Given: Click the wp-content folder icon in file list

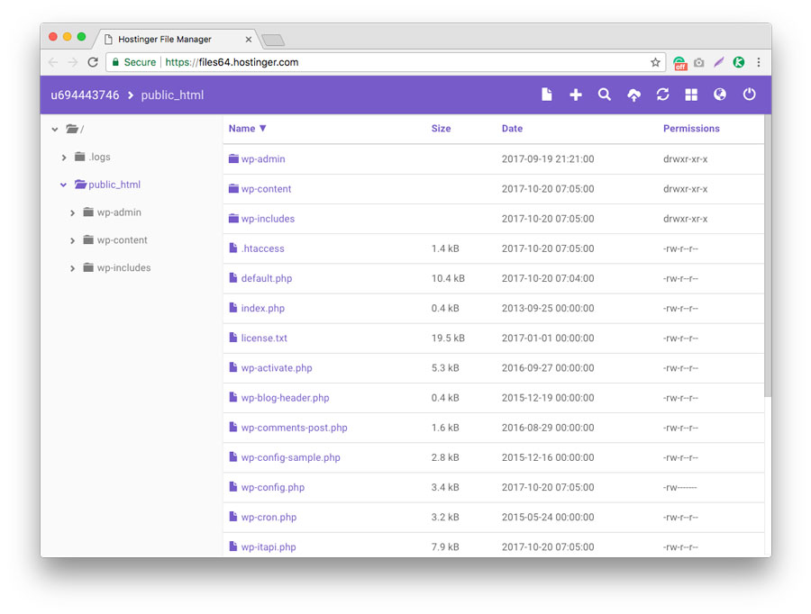Looking at the screenshot, I should (x=233, y=189).
